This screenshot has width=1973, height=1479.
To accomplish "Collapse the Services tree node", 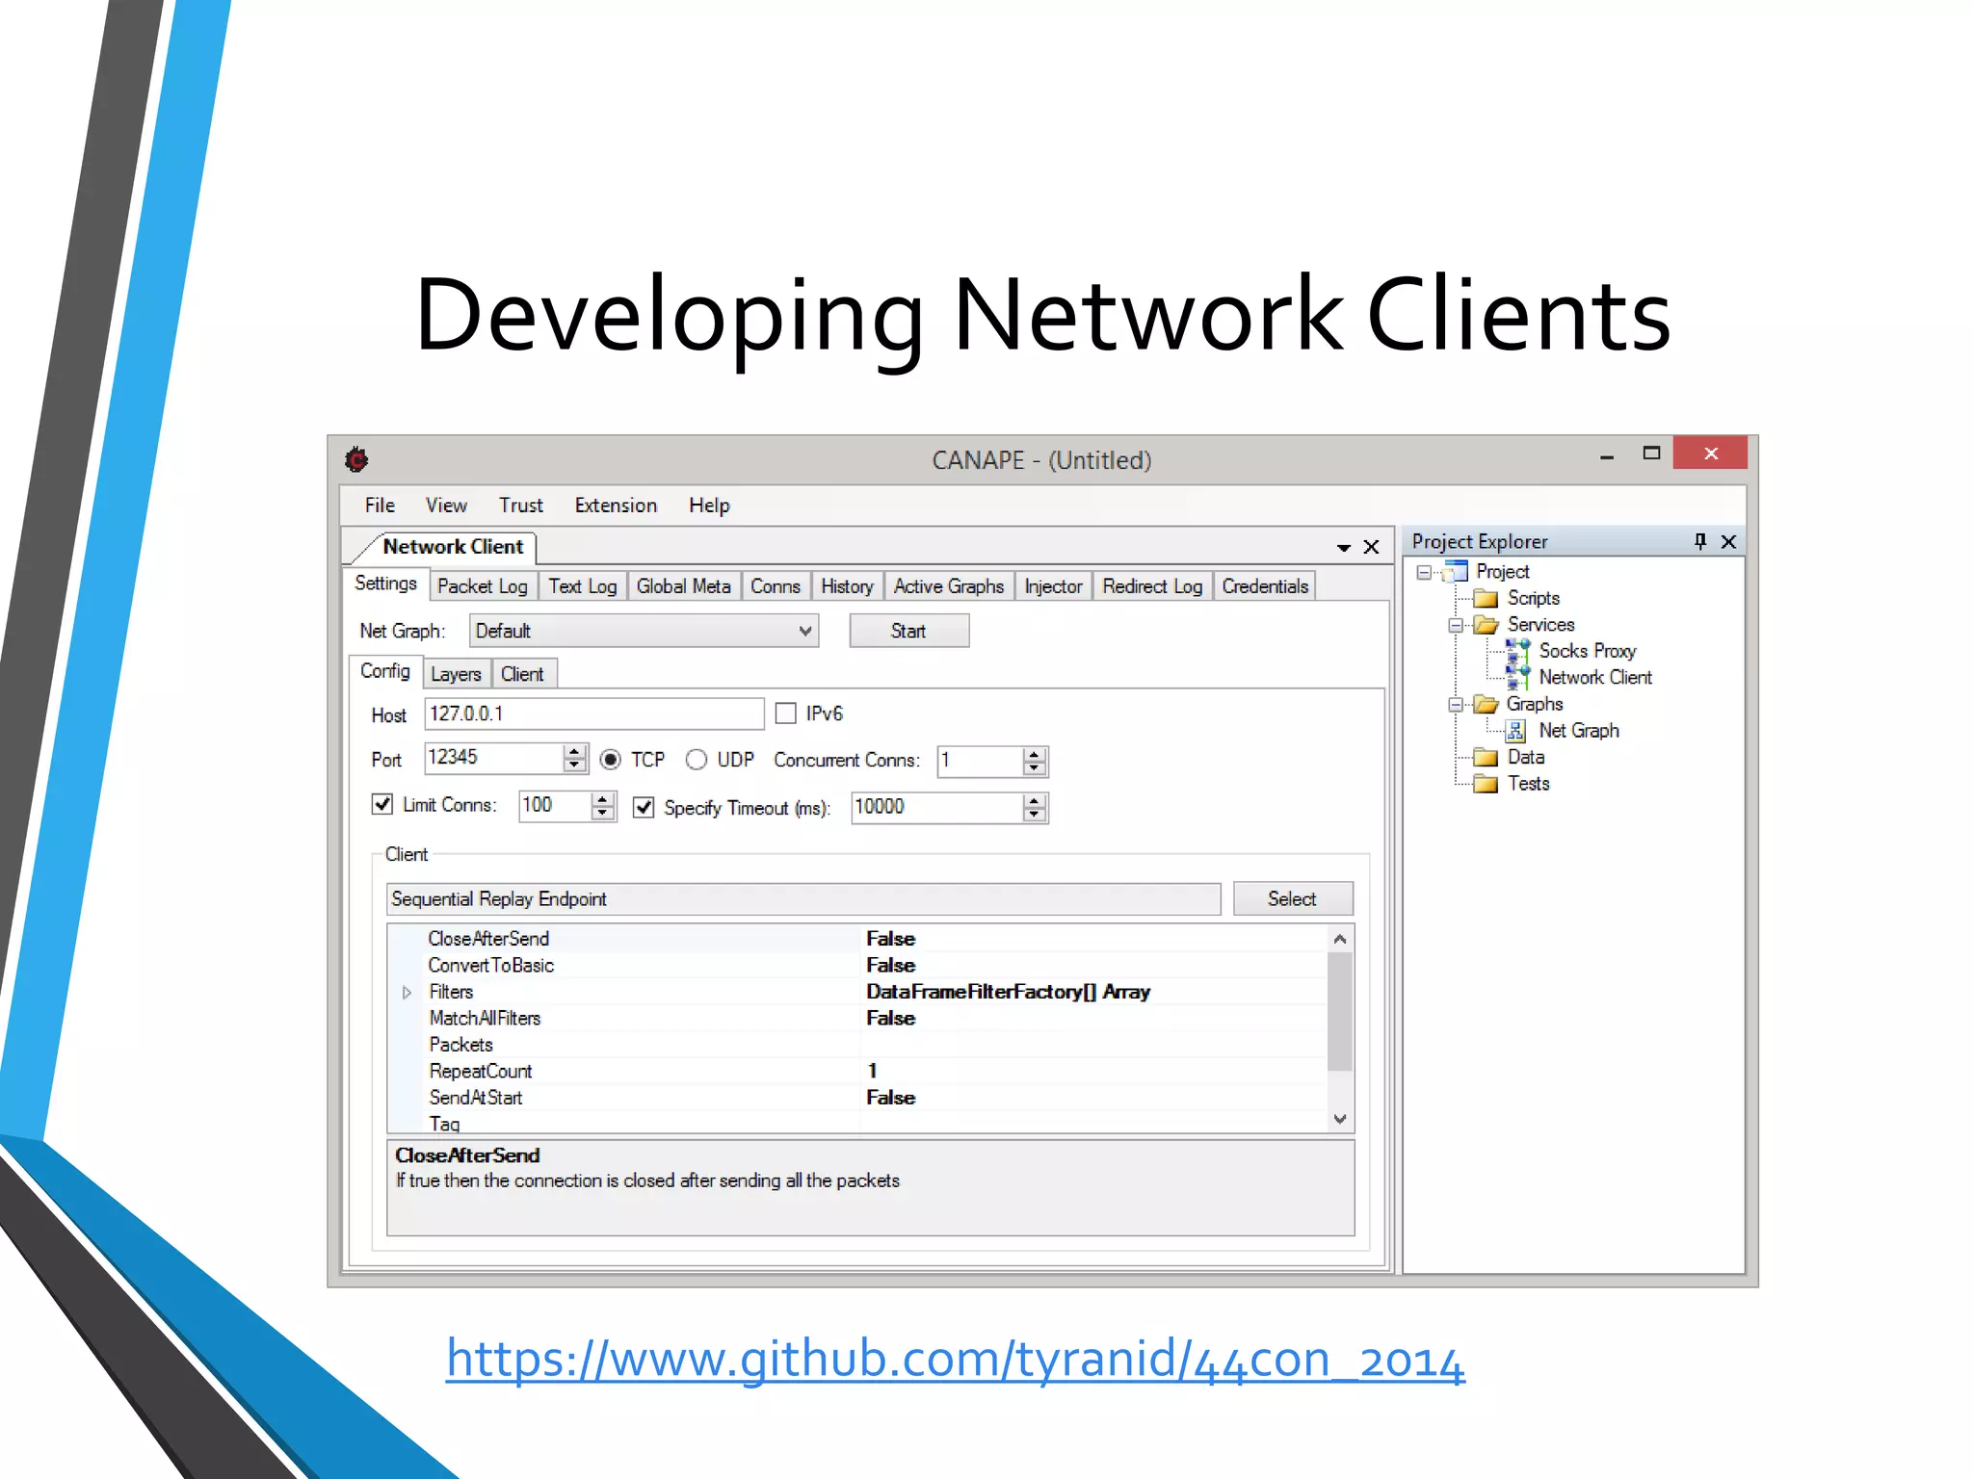I will 1456,625.
